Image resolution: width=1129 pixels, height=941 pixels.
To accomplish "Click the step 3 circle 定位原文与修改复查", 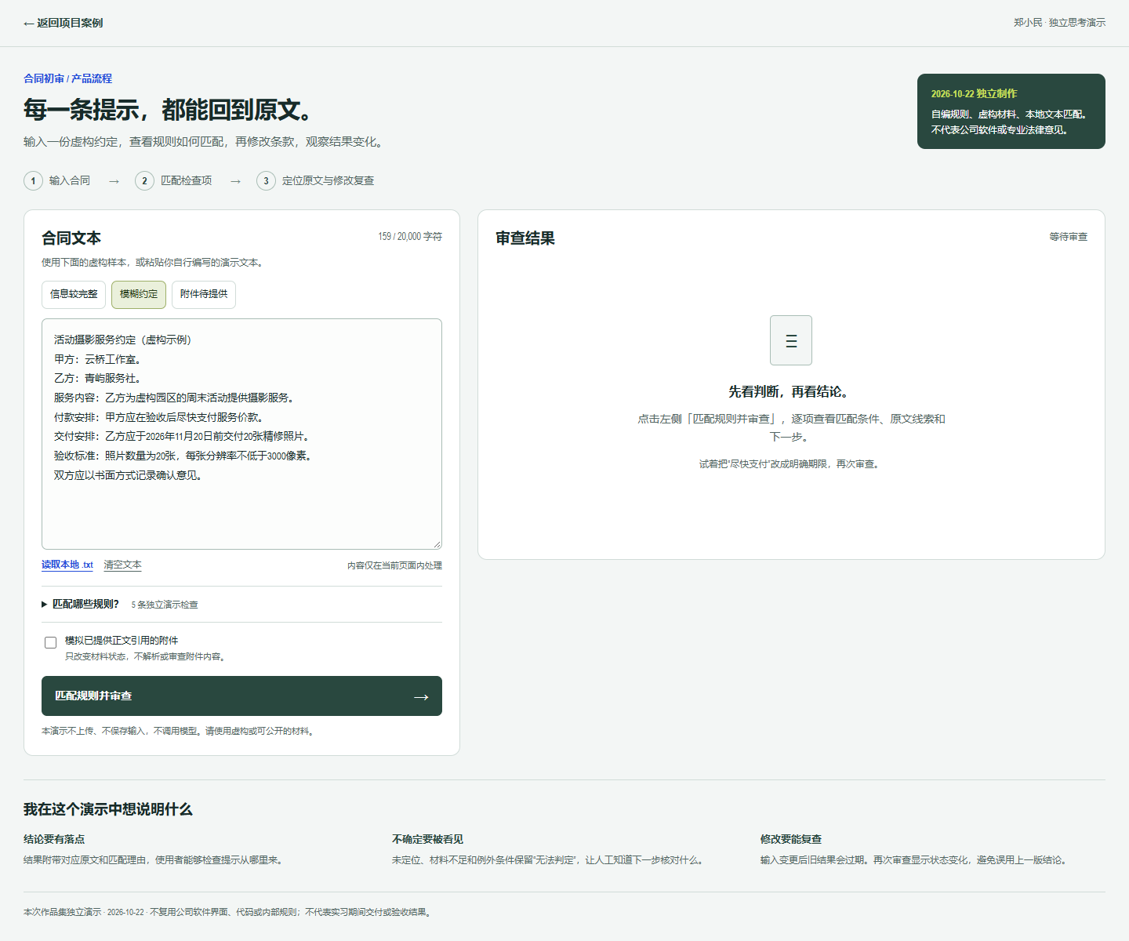I will tap(266, 181).
